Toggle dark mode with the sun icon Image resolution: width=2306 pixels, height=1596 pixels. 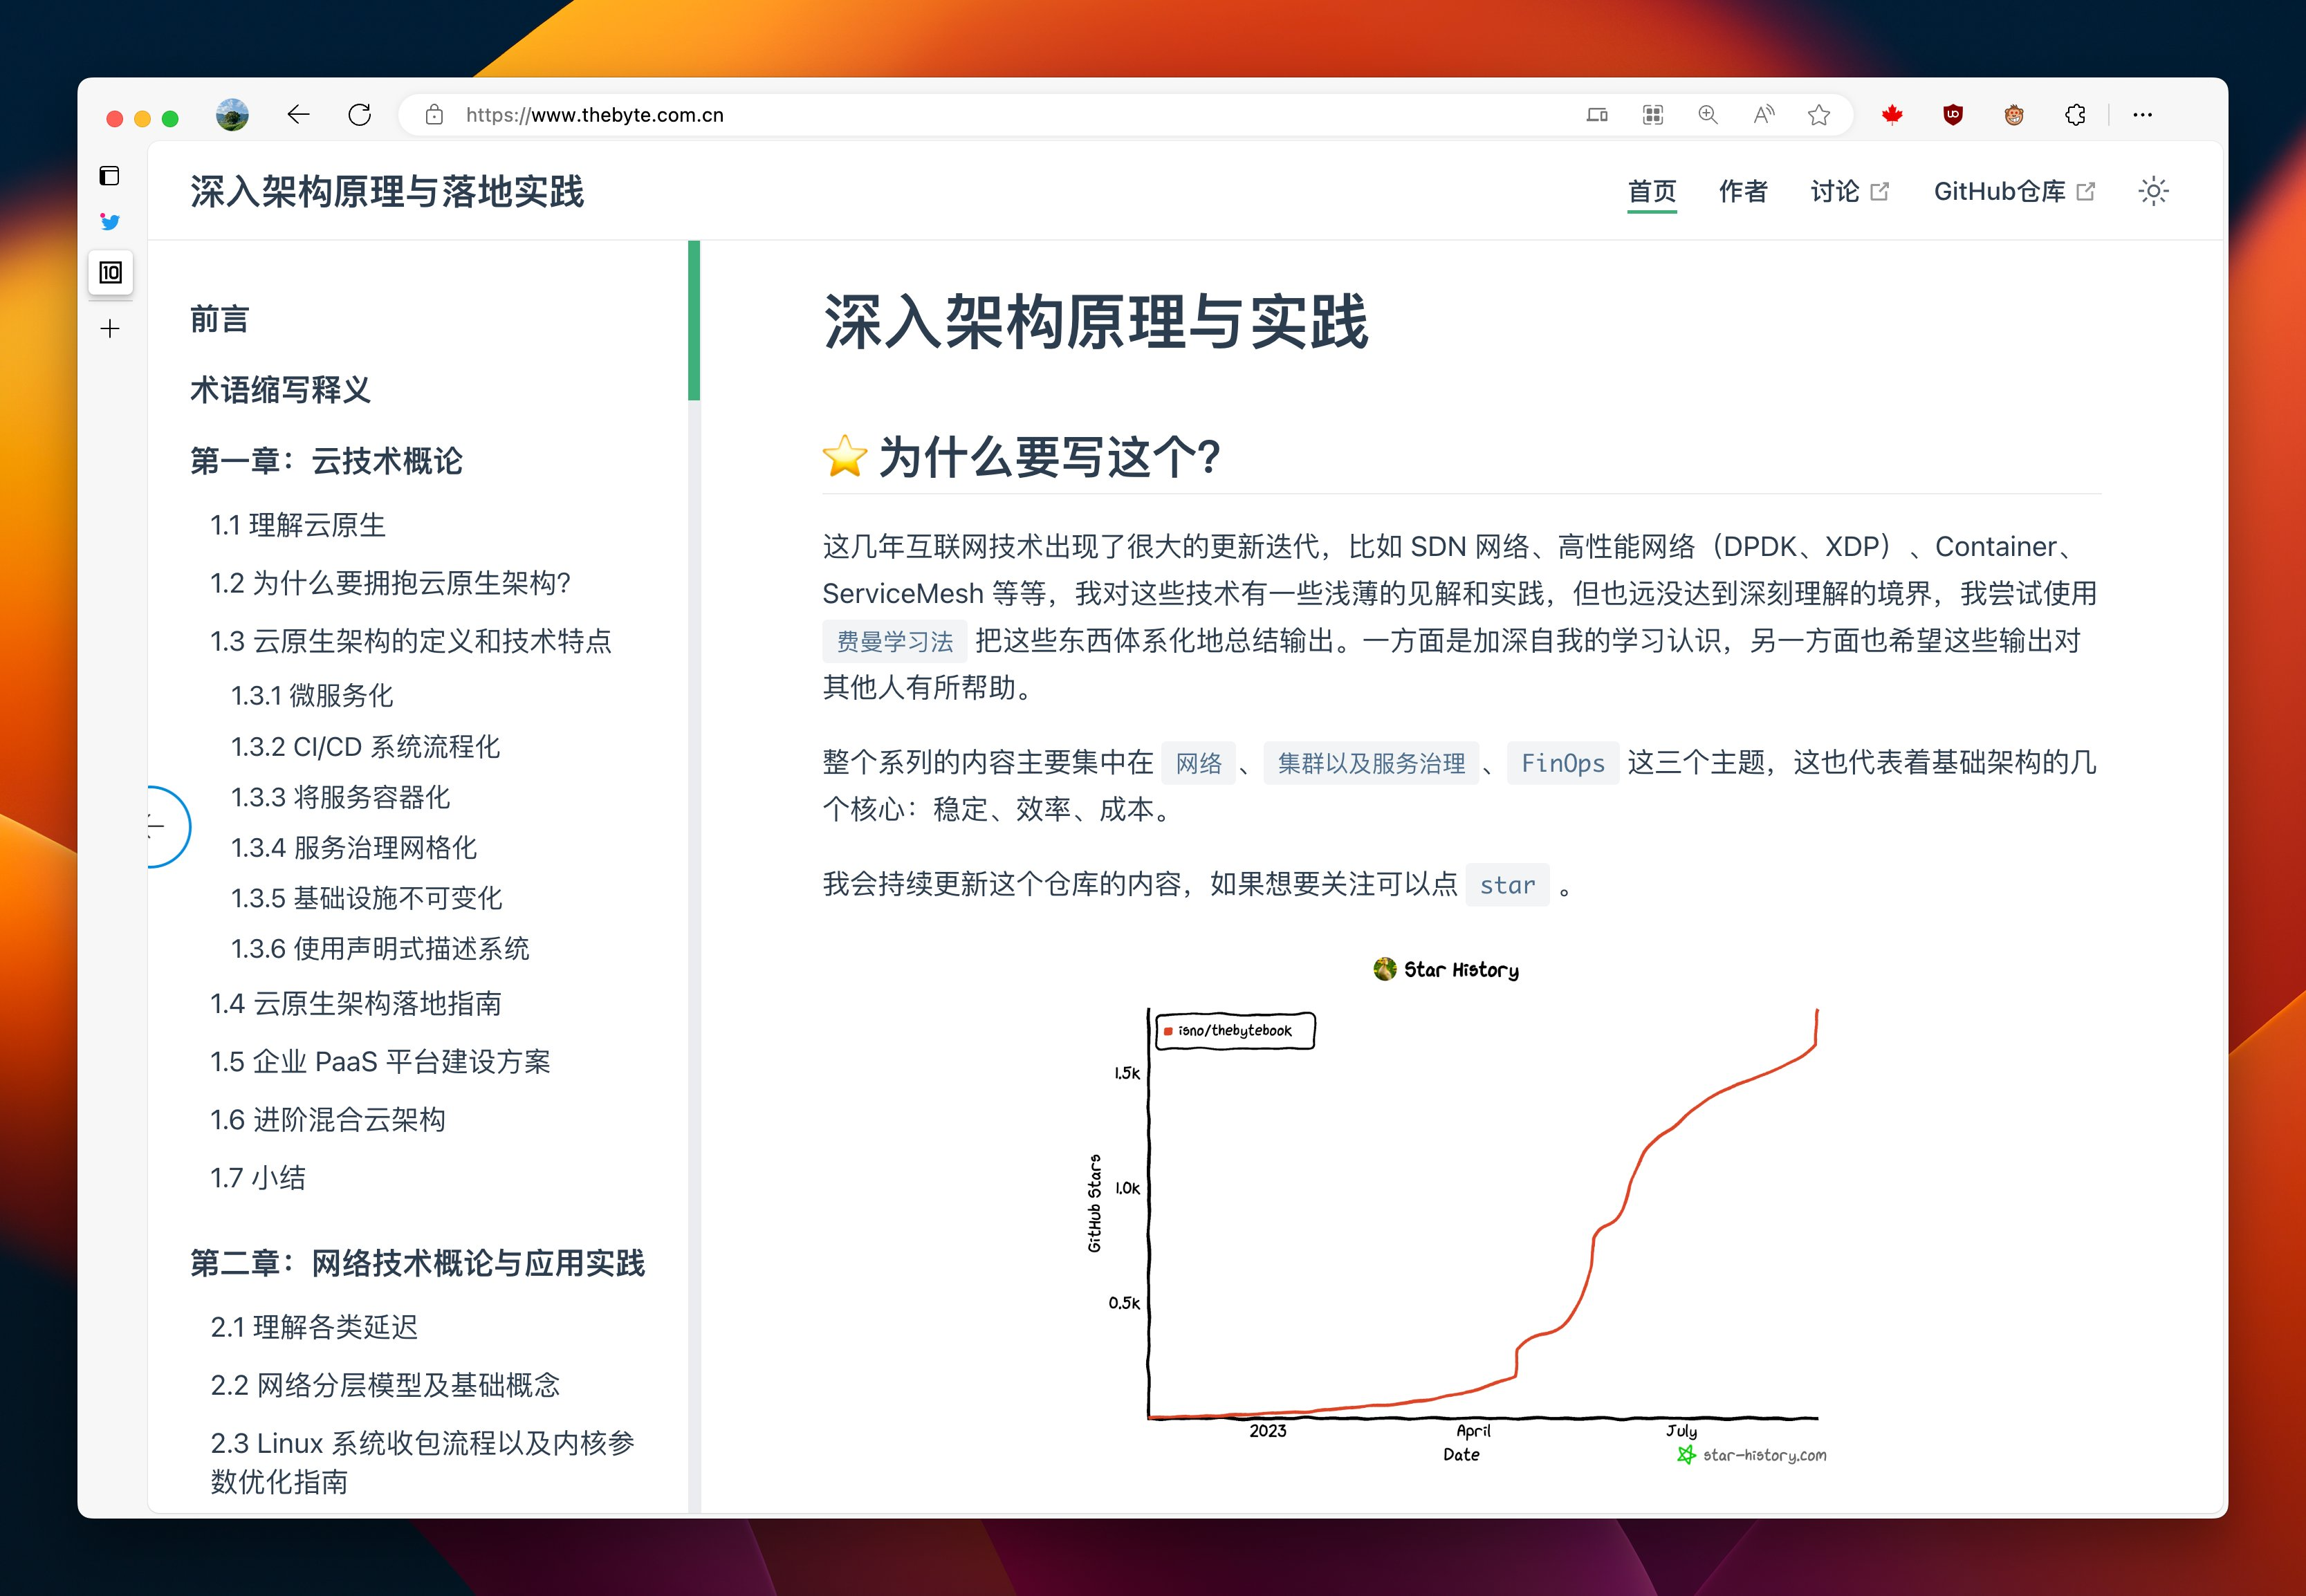pyautogui.click(x=2153, y=191)
